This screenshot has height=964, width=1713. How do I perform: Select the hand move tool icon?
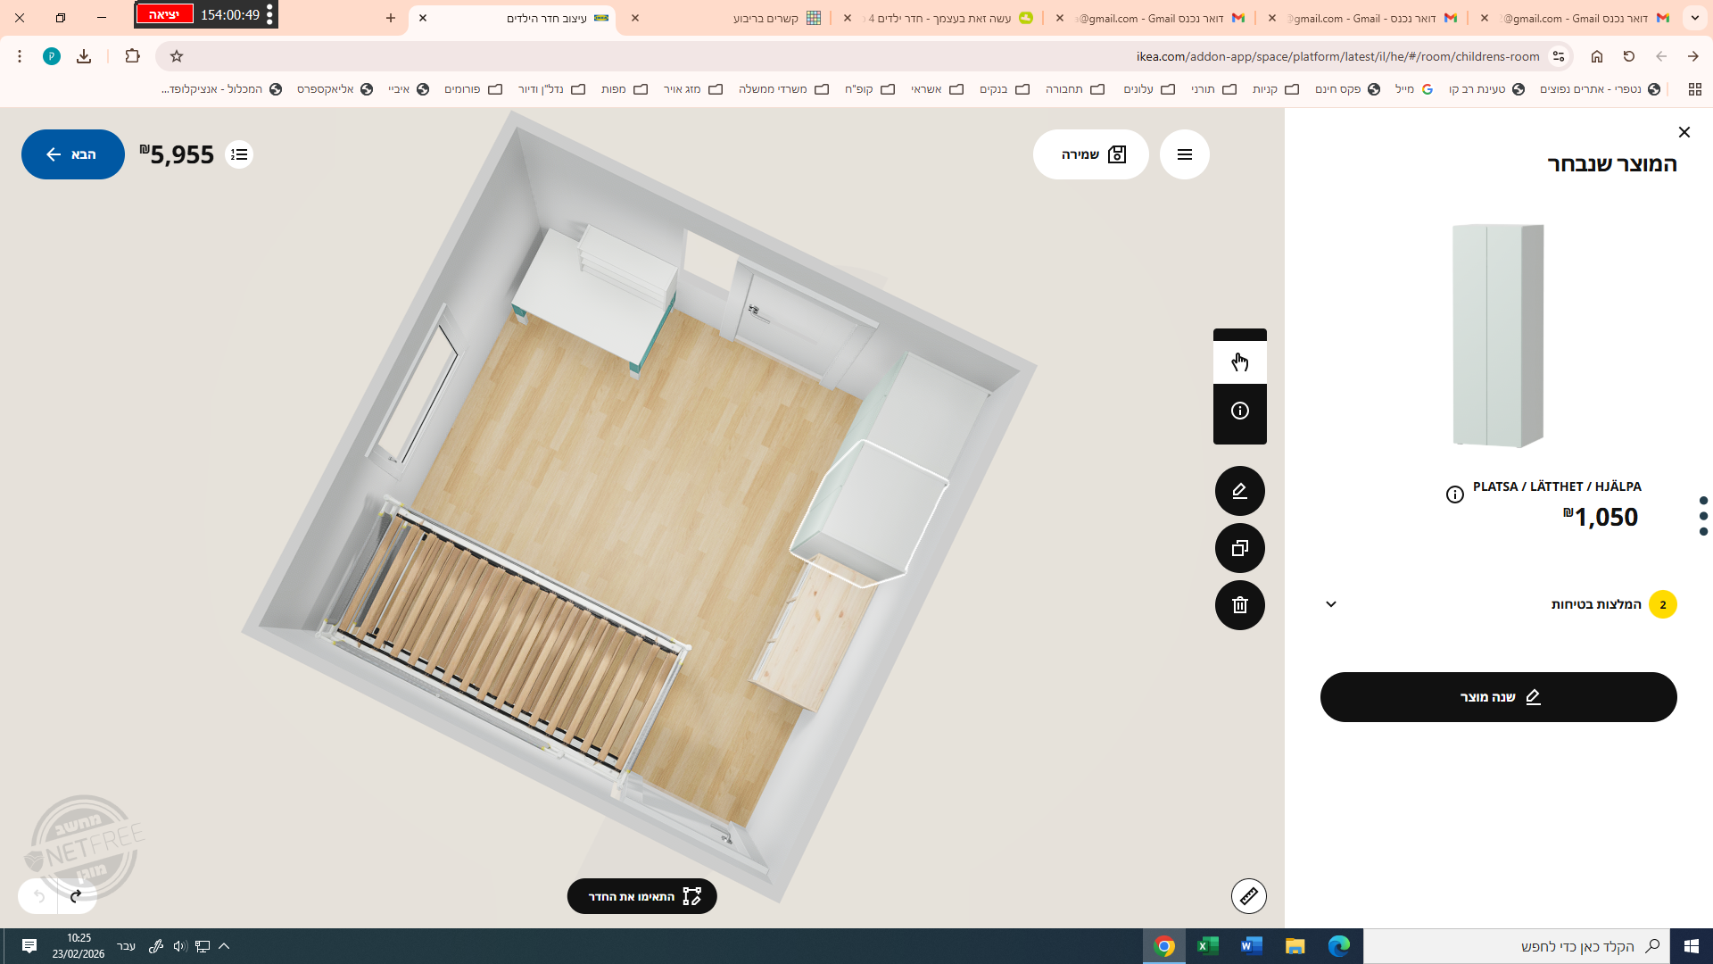pos(1239,361)
